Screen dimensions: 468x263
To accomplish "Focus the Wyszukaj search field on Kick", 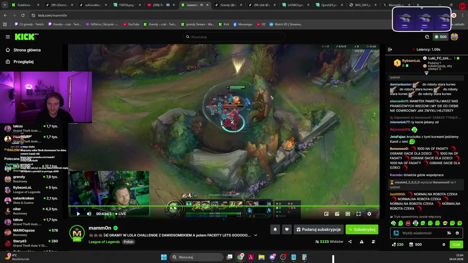I will [234, 37].
